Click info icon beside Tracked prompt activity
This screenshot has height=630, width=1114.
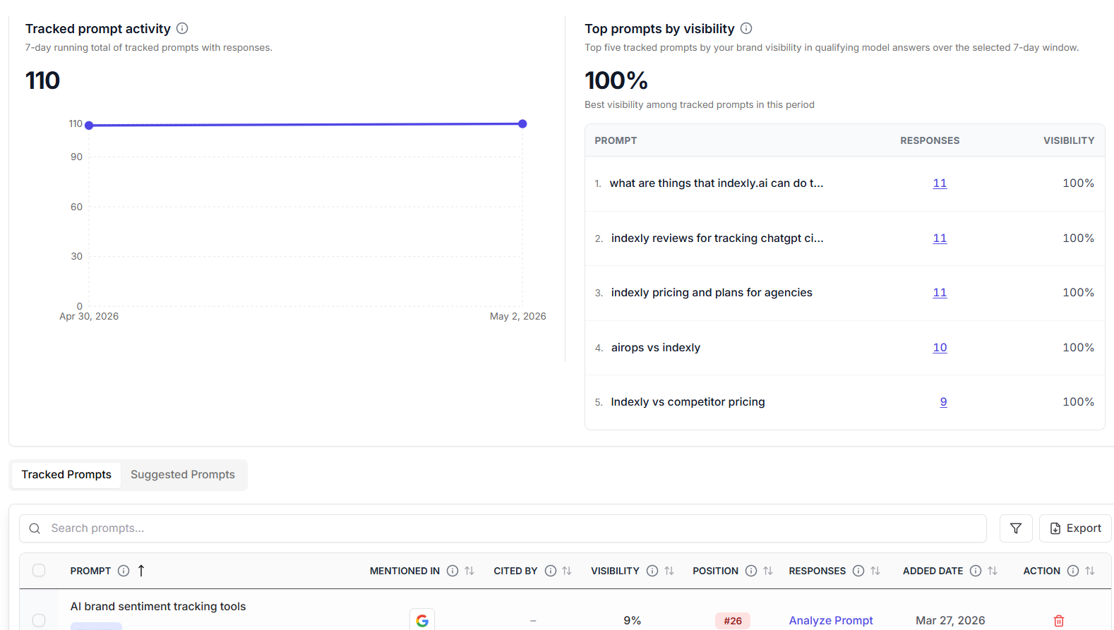click(182, 28)
